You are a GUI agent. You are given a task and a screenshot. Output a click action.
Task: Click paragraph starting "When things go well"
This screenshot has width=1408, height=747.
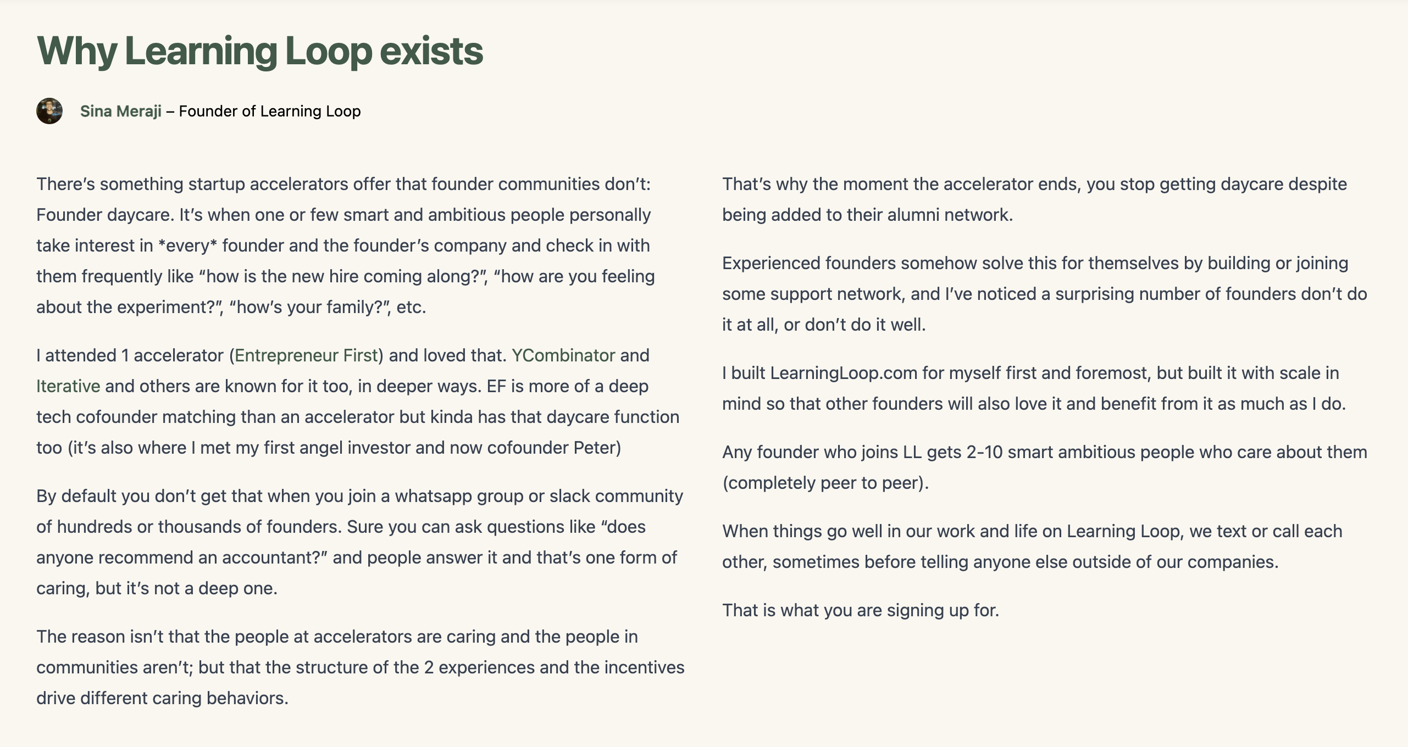pyautogui.click(x=1032, y=547)
